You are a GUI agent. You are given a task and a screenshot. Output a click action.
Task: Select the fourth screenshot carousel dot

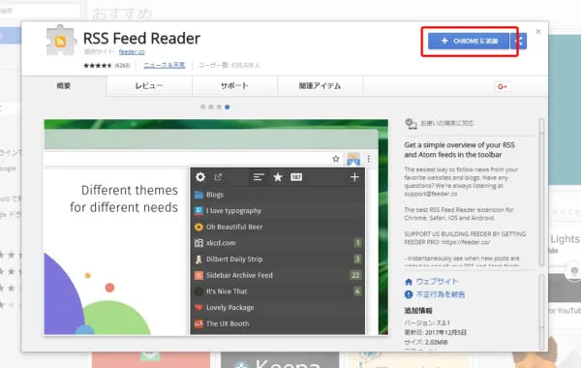228,107
